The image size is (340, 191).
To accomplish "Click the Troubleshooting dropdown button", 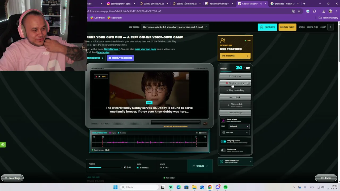I will (x=96, y=58).
